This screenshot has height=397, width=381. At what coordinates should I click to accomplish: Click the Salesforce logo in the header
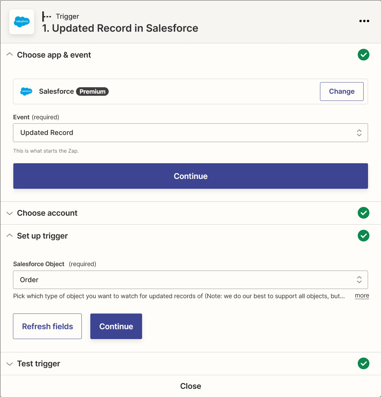[x=22, y=22]
